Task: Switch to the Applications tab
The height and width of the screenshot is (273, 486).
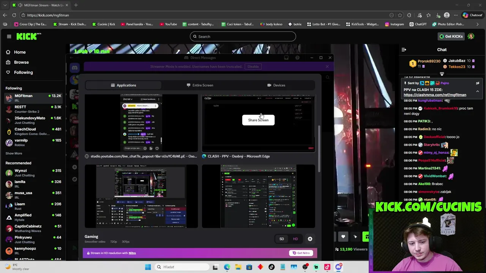Action: (x=123, y=85)
